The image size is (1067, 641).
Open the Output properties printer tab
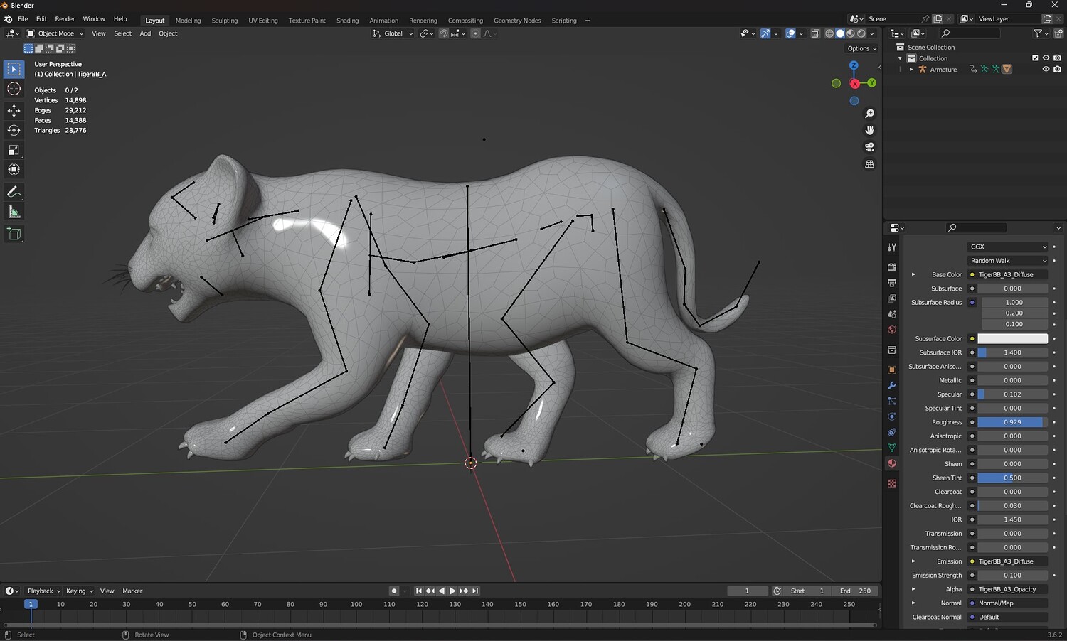(892, 283)
